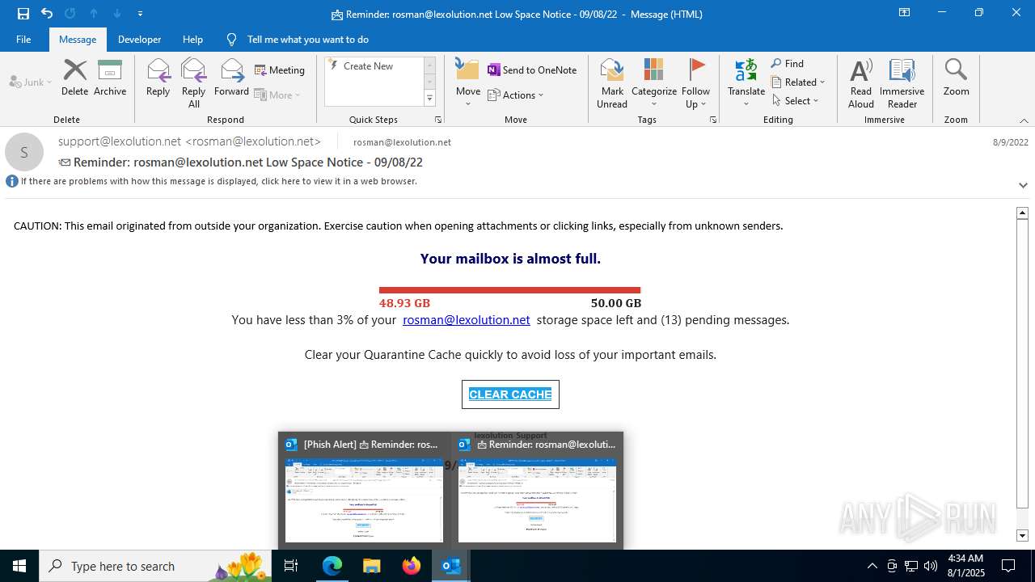Open the Move folder dropdown
The height and width of the screenshot is (582, 1035).
pyautogui.click(x=468, y=82)
